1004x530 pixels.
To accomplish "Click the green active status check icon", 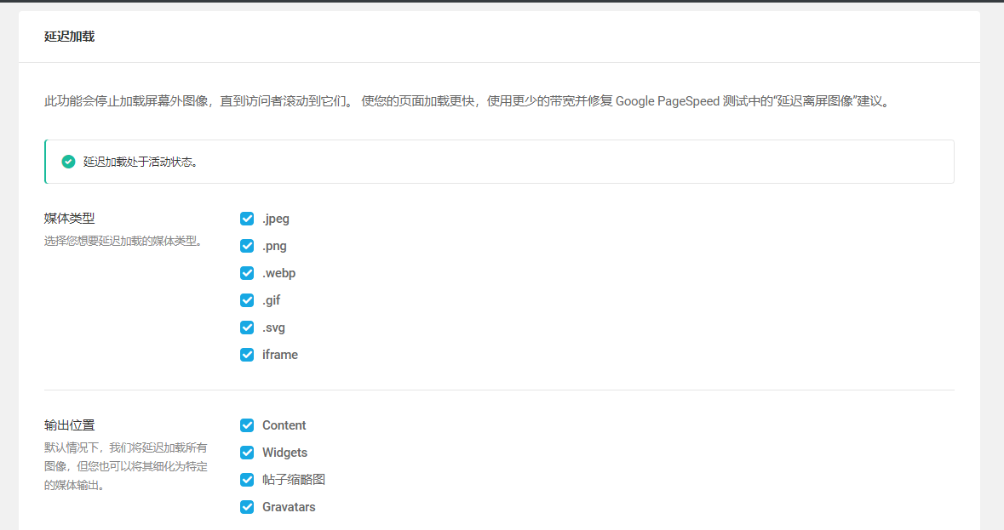I will [67, 161].
